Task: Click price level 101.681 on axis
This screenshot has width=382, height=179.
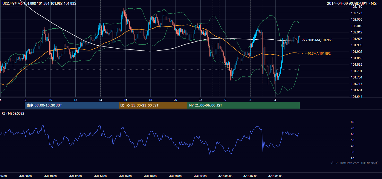Action: (357, 90)
